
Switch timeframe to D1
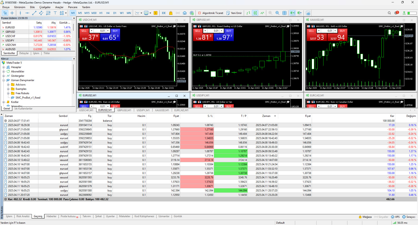coord(115,13)
